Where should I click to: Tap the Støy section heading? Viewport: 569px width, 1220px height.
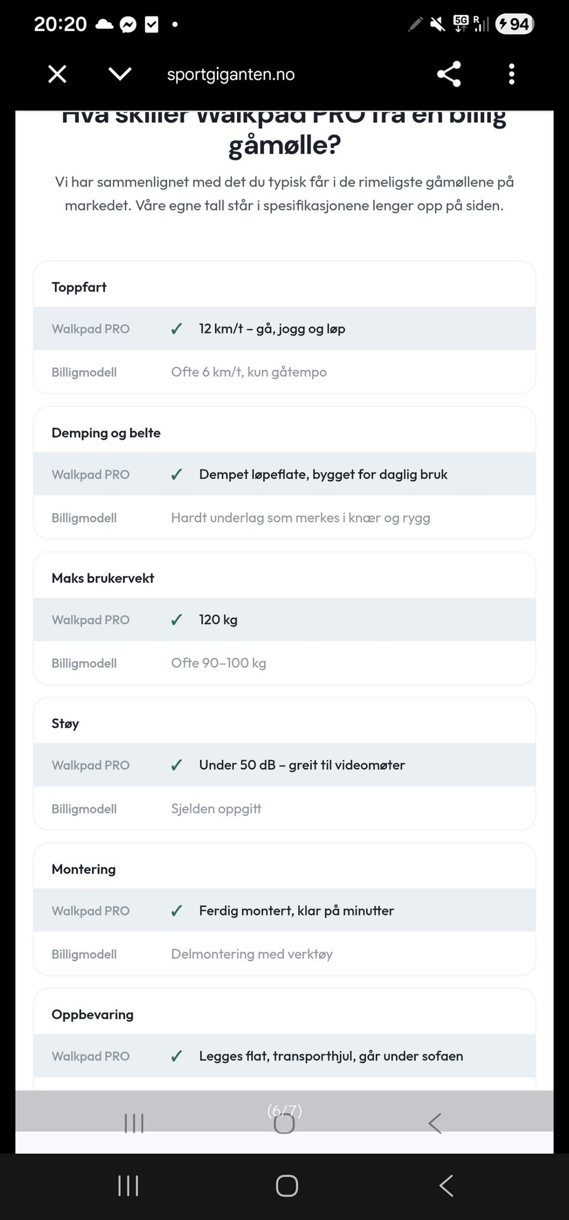(65, 723)
